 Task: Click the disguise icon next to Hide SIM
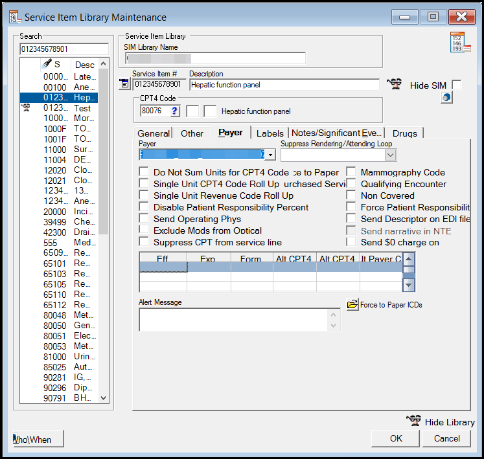[394, 84]
